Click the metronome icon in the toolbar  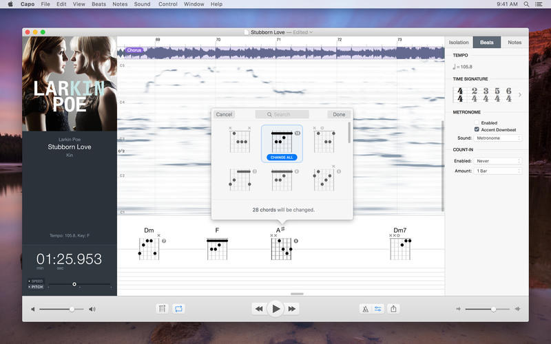pos(366,309)
